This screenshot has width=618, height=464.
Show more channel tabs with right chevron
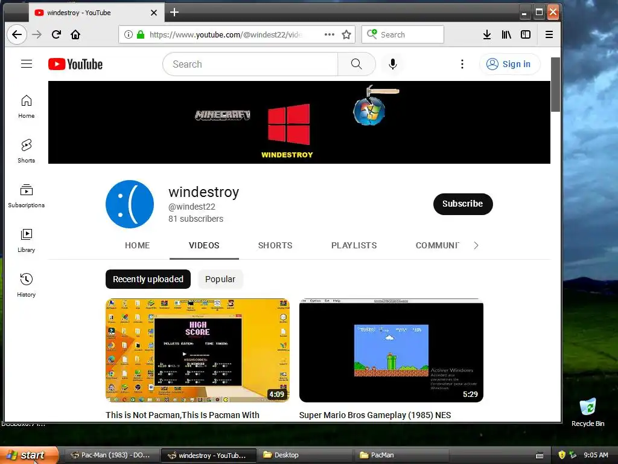[x=476, y=245]
